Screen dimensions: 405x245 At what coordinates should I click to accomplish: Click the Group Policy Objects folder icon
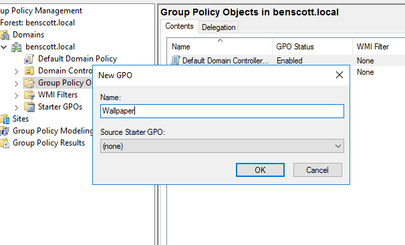[29, 83]
